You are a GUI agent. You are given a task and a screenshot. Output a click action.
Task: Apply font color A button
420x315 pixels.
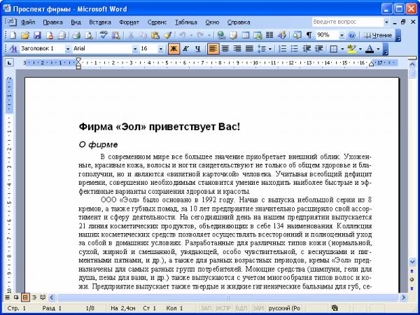click(370, 49)
